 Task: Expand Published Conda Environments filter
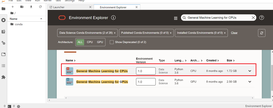point(146,33)
